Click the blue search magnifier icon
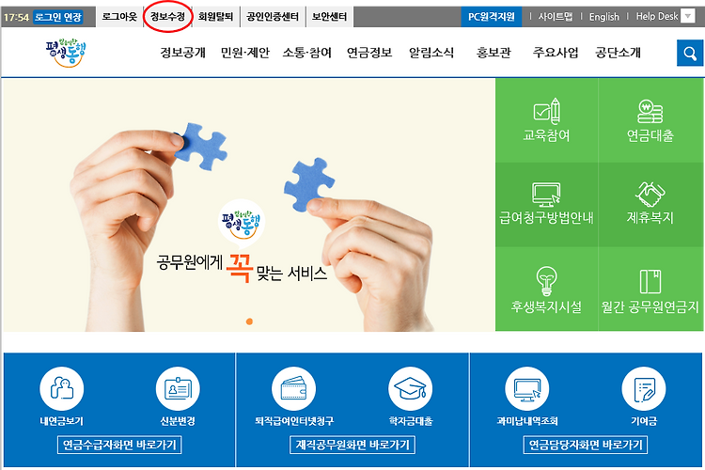 point(690,53)
